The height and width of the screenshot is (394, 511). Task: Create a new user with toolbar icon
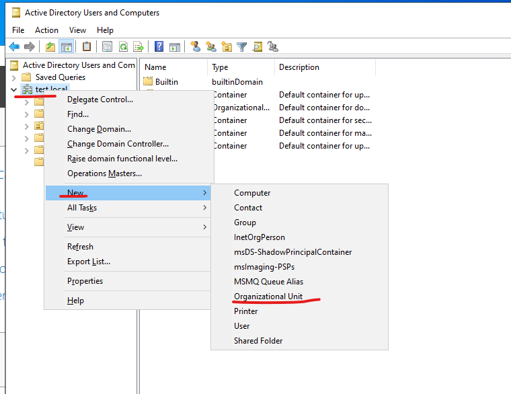click(x=196, y=46)
